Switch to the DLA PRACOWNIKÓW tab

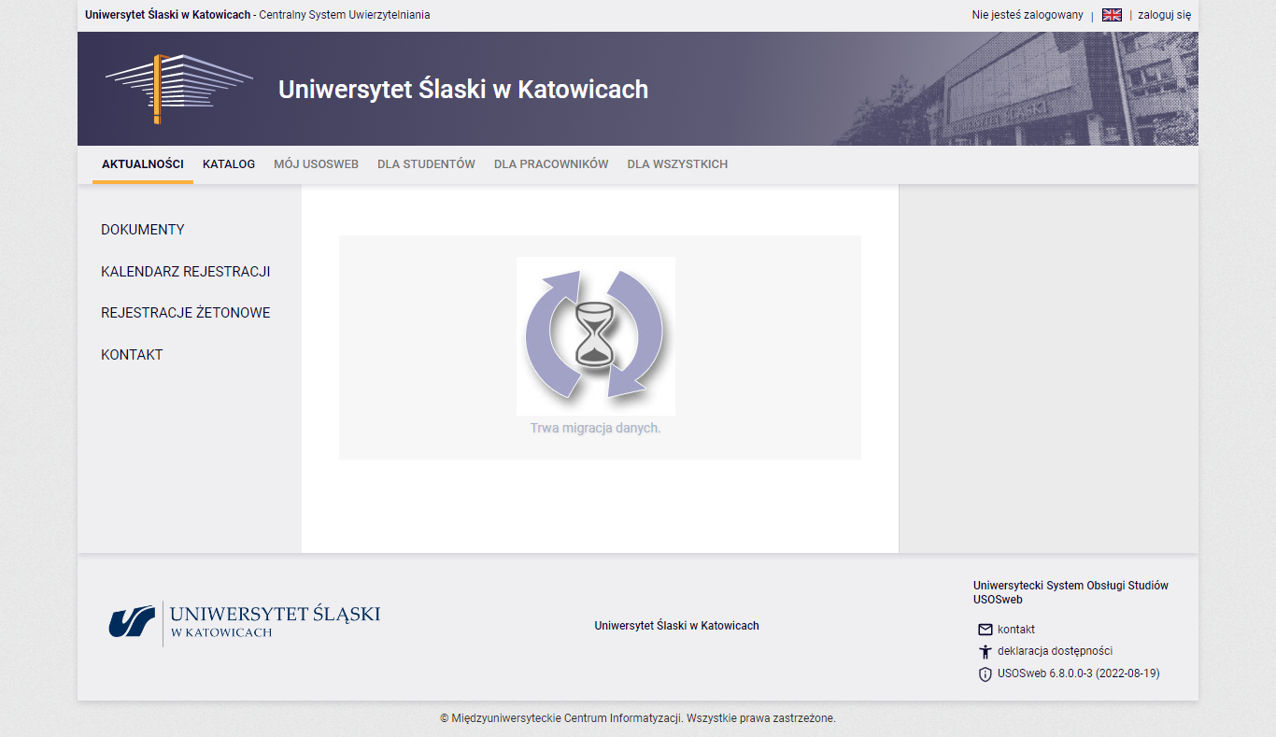551,164
